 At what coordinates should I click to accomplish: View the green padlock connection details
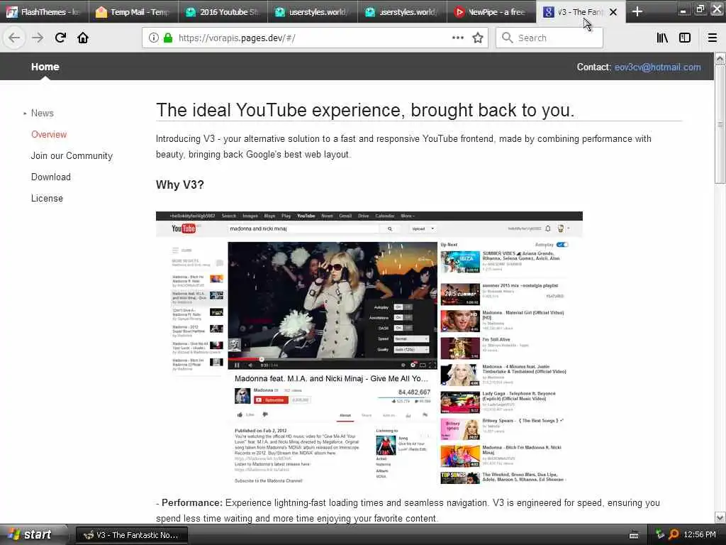pyautogui.click(x=168, y=38)
